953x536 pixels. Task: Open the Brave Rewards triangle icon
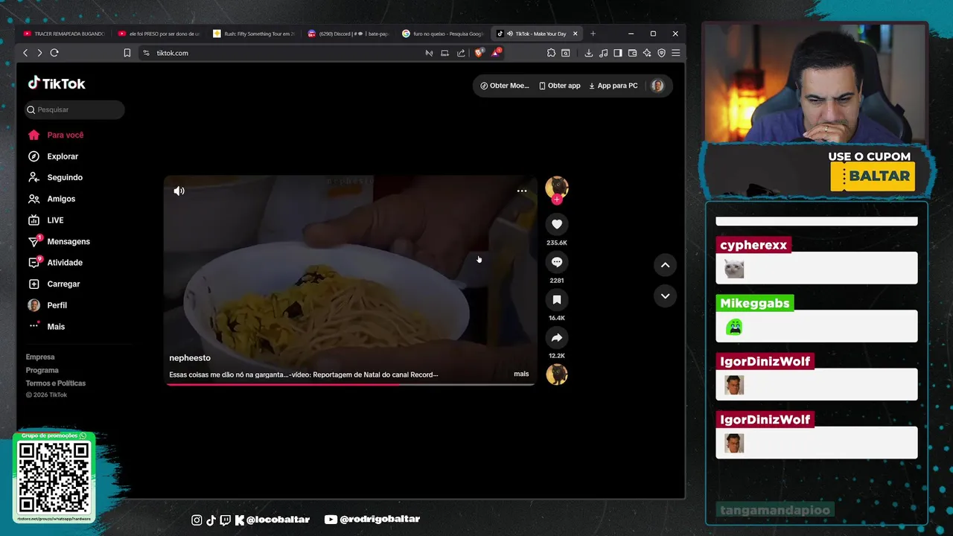point(495,53)
